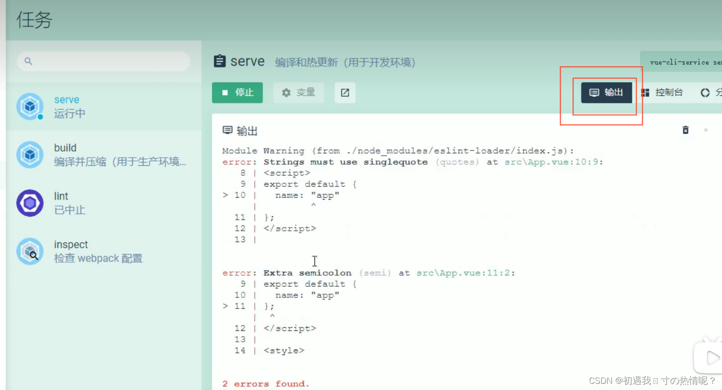Click the clipboard icon beside serve title

point(219,61)
